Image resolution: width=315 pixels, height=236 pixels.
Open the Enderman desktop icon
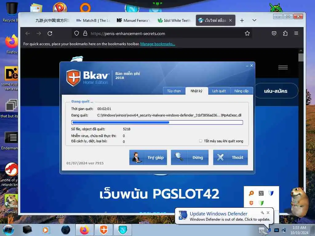(10, 140)
